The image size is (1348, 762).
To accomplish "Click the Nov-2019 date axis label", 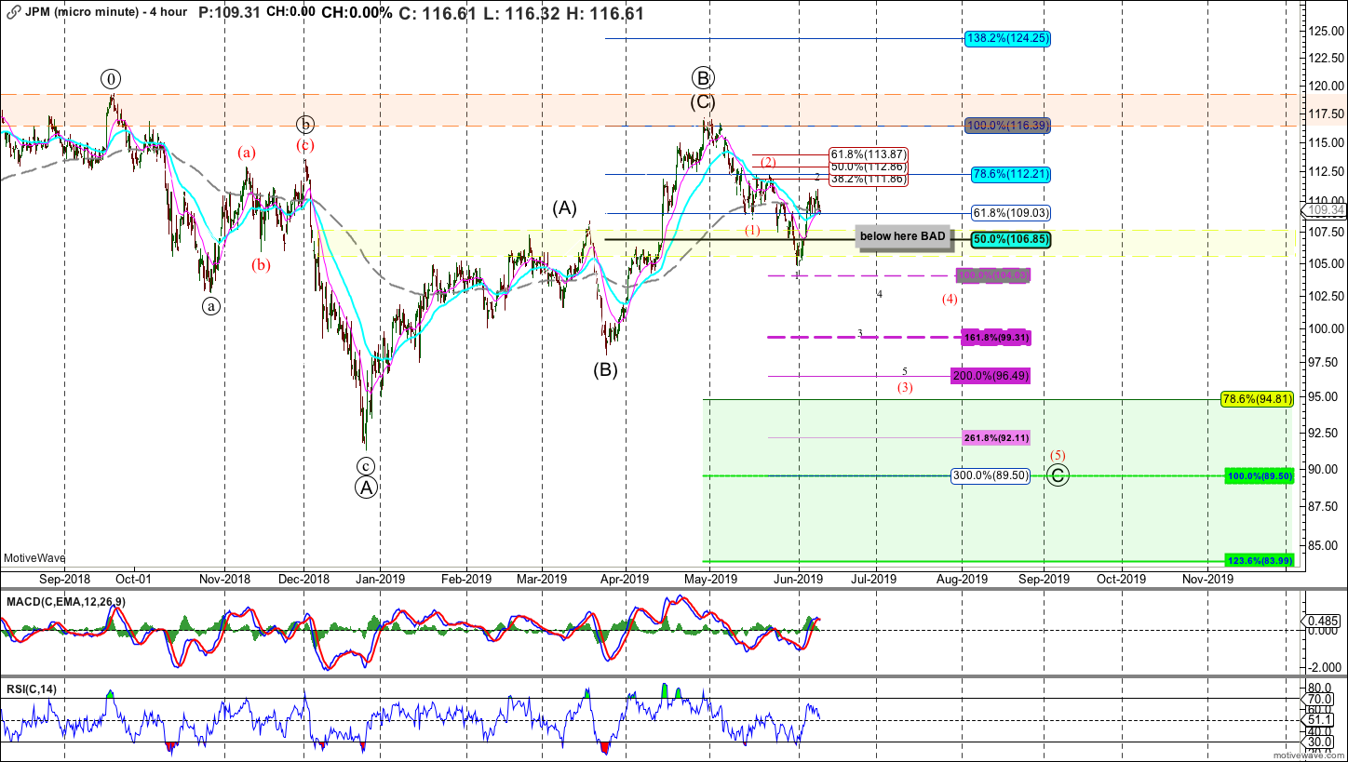I will point(1207,578).
